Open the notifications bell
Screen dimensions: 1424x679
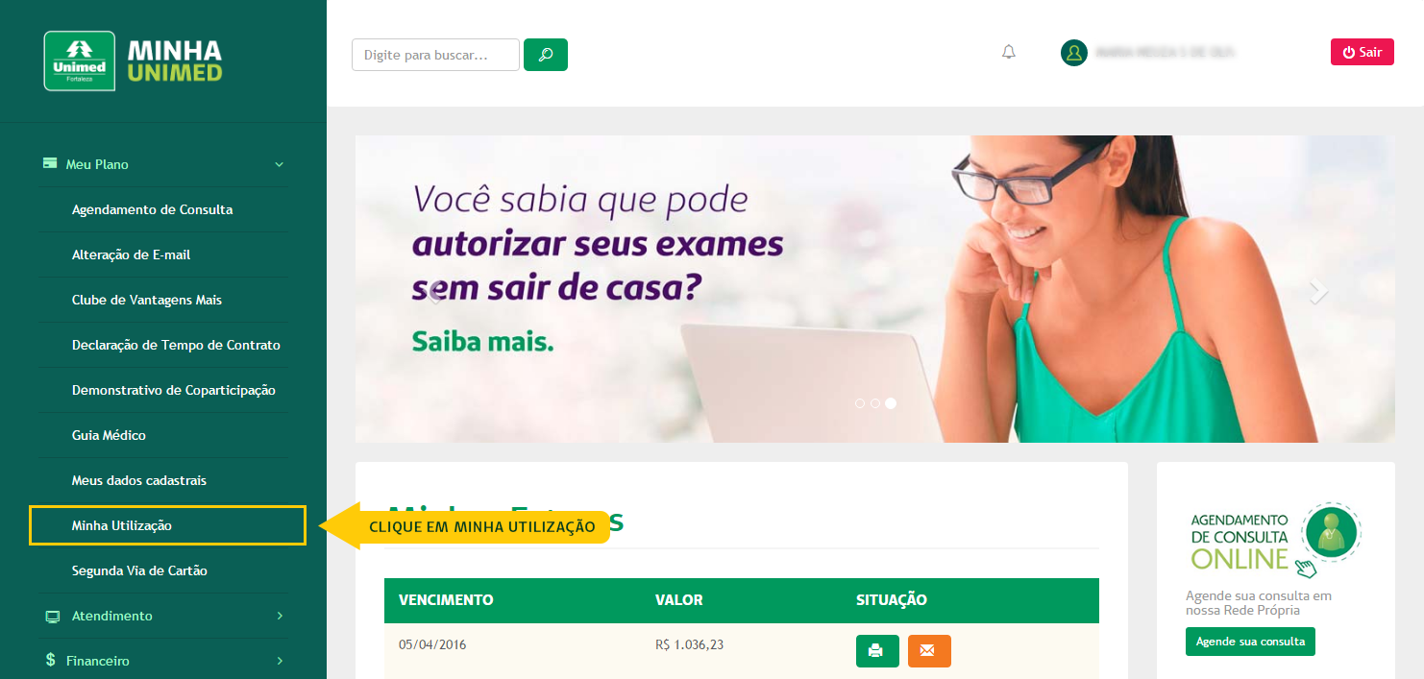(x=1009, y=53)
